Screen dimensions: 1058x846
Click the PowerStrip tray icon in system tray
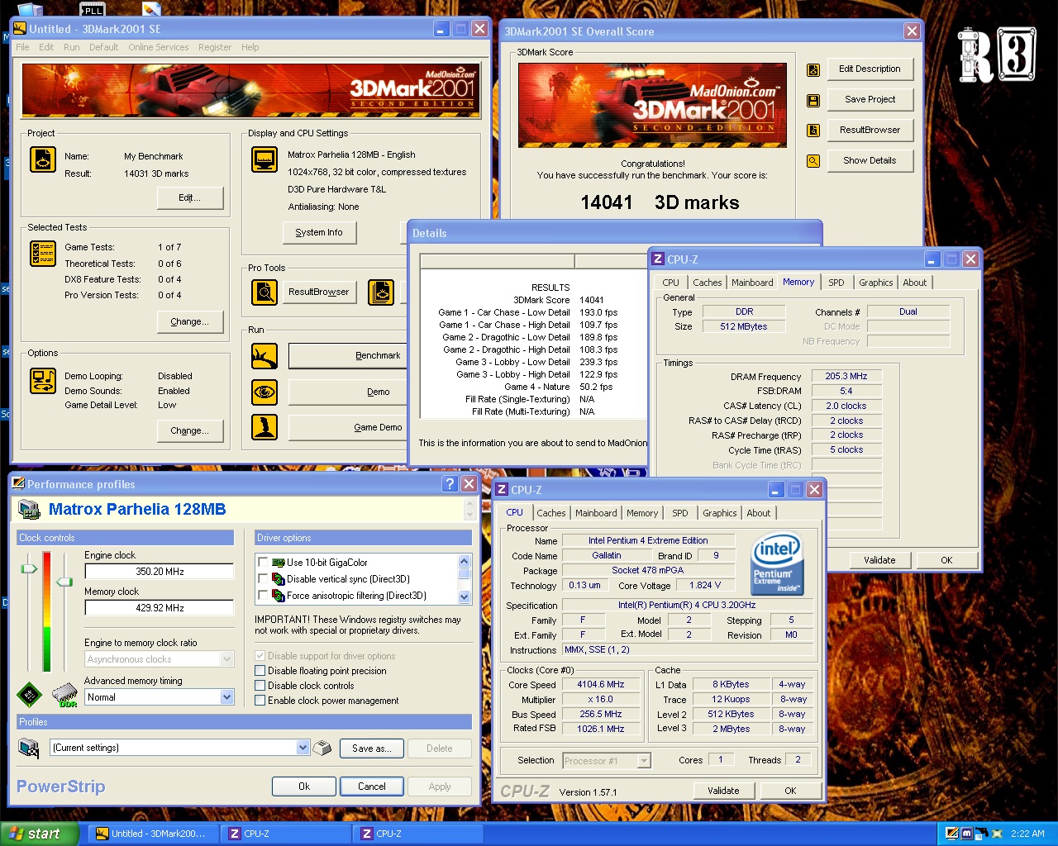pyautogui.click(x=952, y=834)
